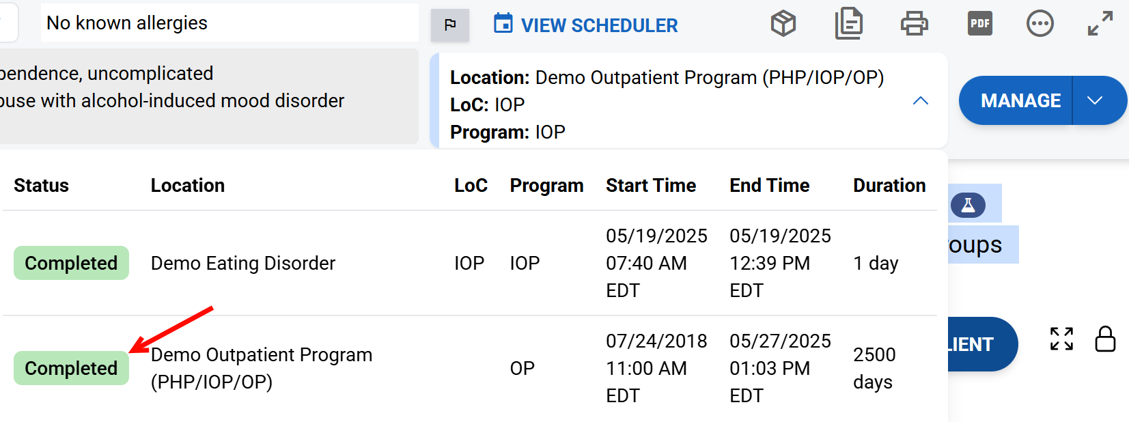1129x422 pixels.
Task: Collapse the Location program details chevron
Action: click(x=921, y=101)
